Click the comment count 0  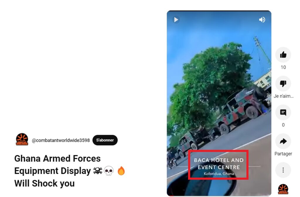pos(283,125)
